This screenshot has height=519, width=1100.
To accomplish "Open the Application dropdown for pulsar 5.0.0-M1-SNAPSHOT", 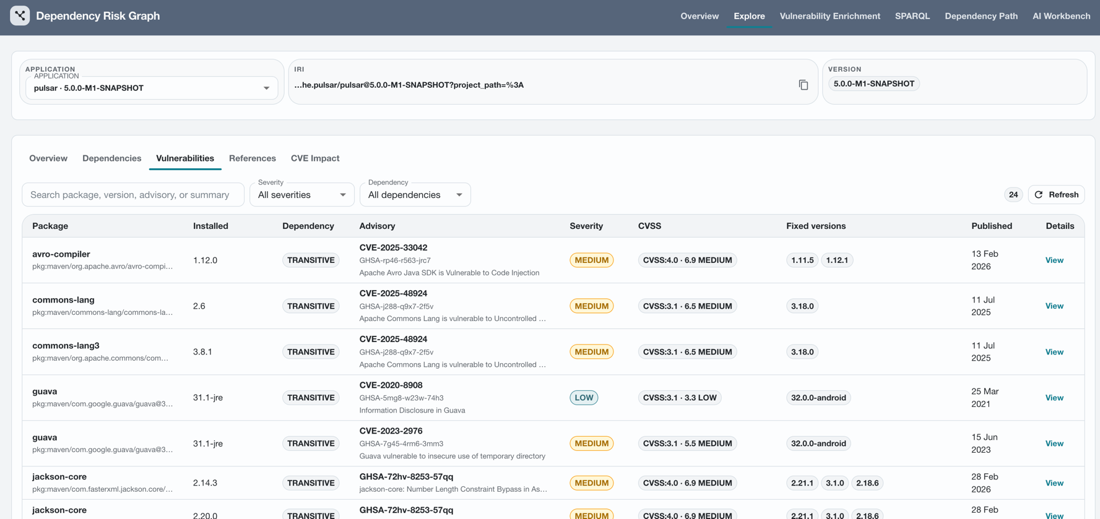I will 152,88.
